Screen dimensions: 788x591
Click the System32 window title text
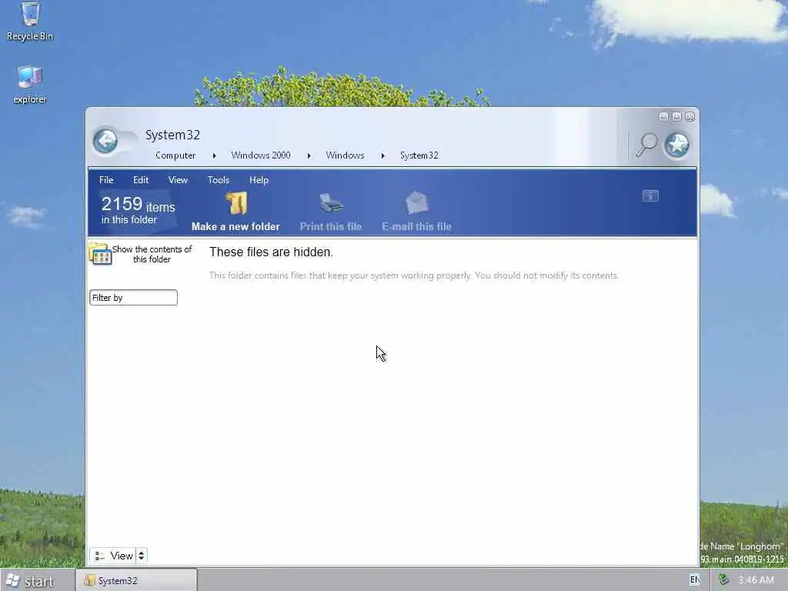172,135
